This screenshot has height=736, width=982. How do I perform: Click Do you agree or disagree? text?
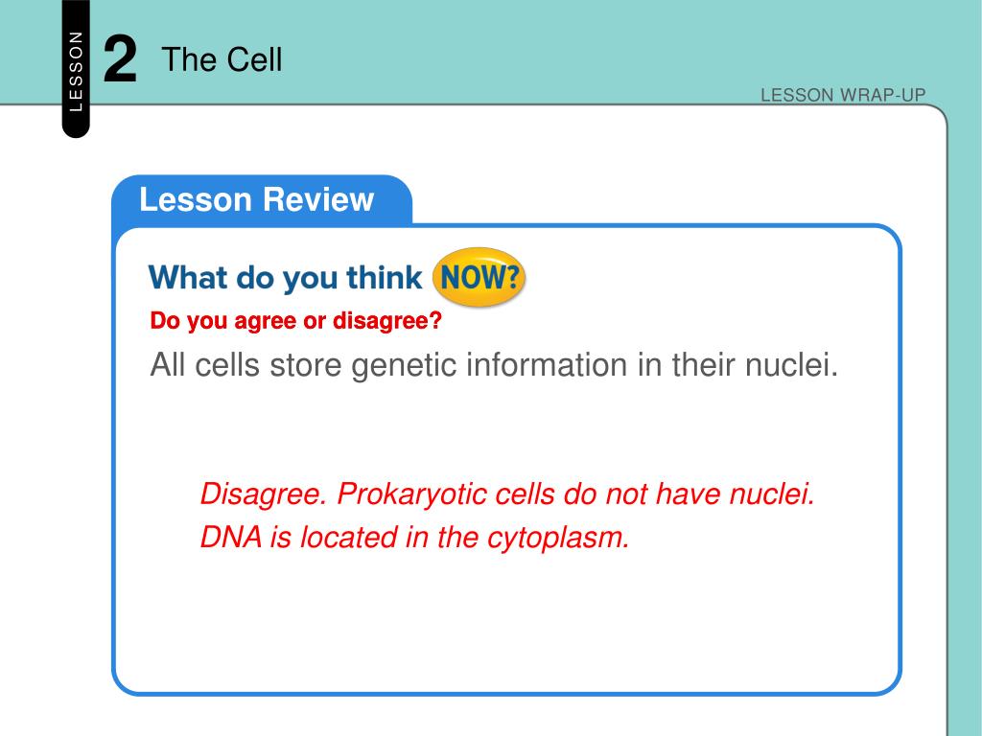(x=296, y=320)
